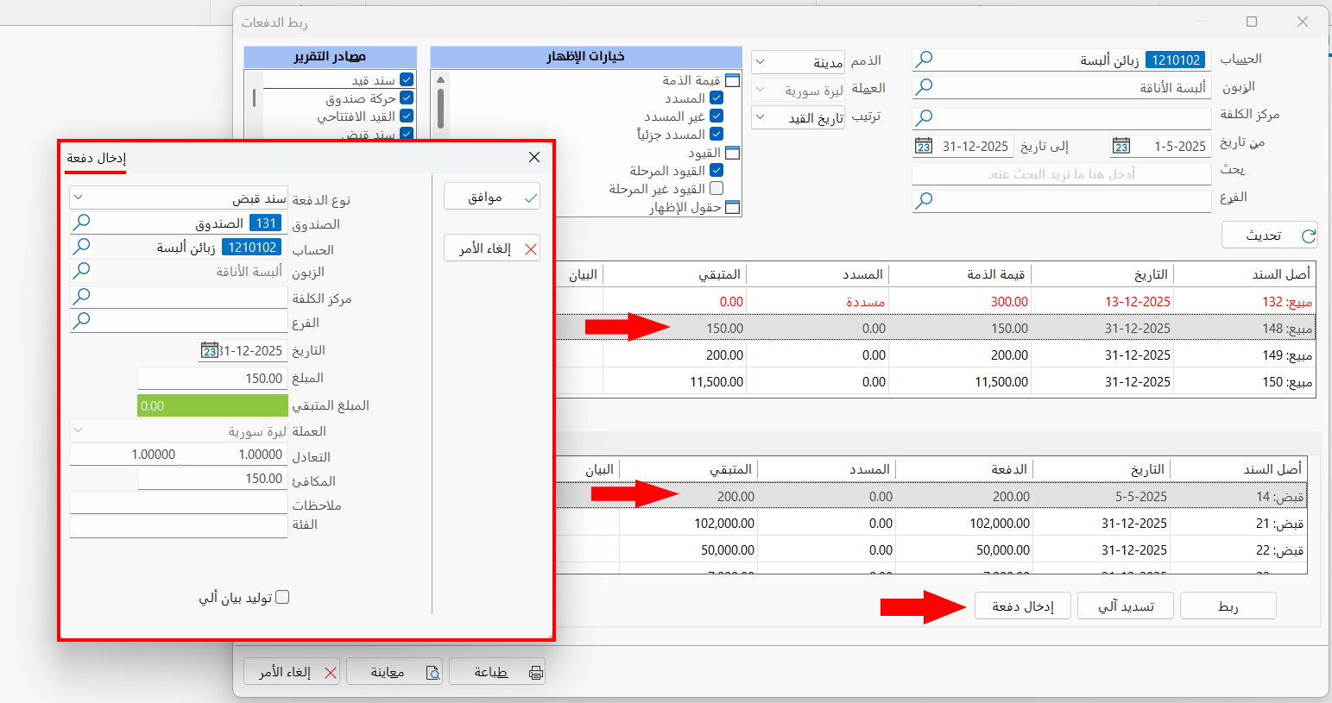Uncheck حركة صندوق in report sources
1332x703 pixels.
click(408, 97)
